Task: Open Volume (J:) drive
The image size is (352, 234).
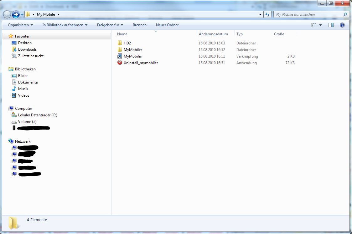Action: [27, 122]
